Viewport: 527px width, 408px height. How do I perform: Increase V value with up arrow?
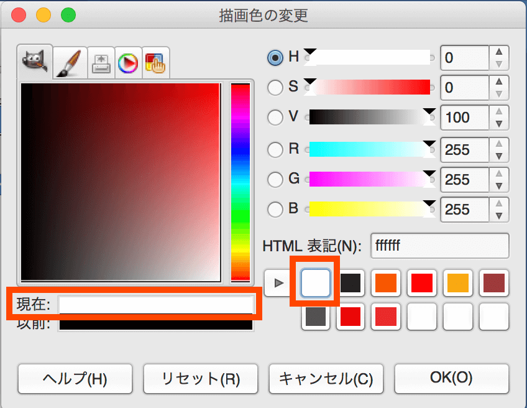499,111
